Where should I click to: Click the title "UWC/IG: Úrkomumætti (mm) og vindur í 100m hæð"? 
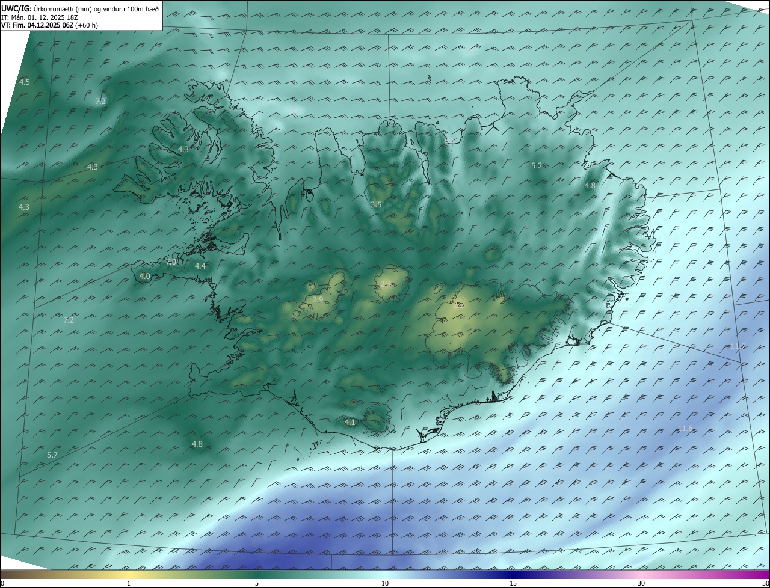[80, 9]
